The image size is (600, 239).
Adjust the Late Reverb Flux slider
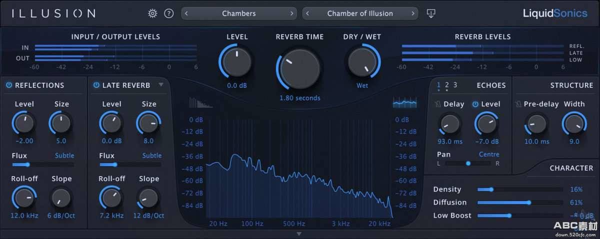coord(130,164)
